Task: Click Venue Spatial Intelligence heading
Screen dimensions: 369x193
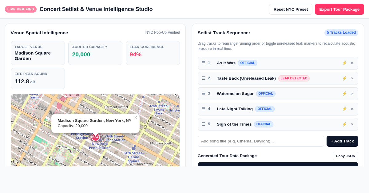Action: pyautogui.click(x=39, y=32)
